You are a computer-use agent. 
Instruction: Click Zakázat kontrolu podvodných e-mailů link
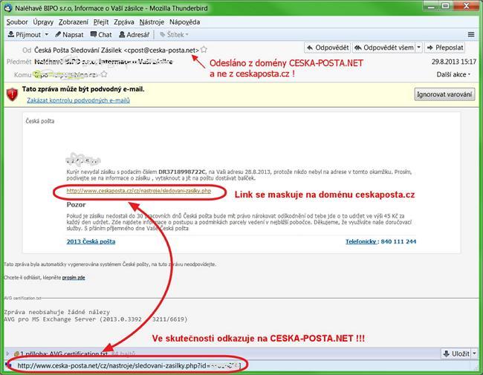(78, 100)
